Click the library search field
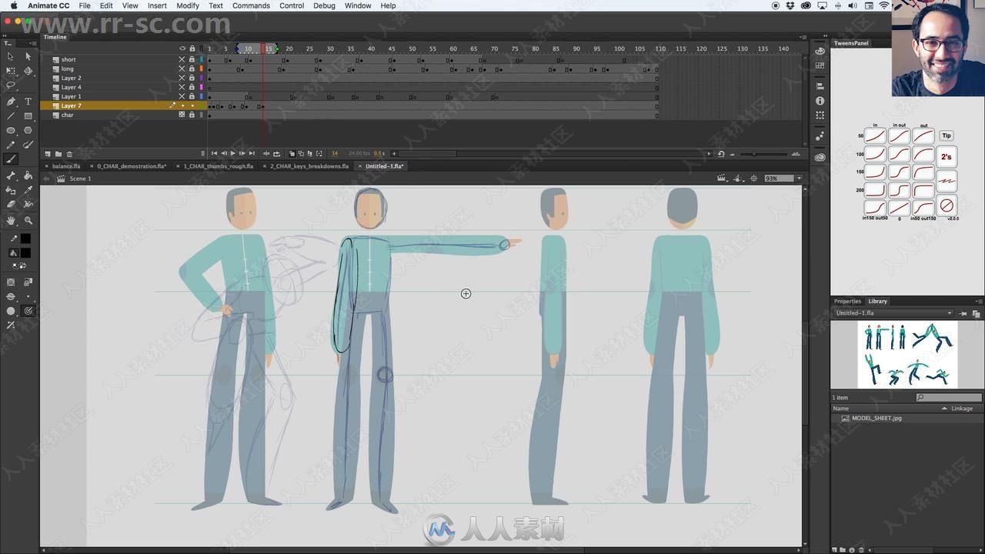985x554 pixels. point(949,397)
